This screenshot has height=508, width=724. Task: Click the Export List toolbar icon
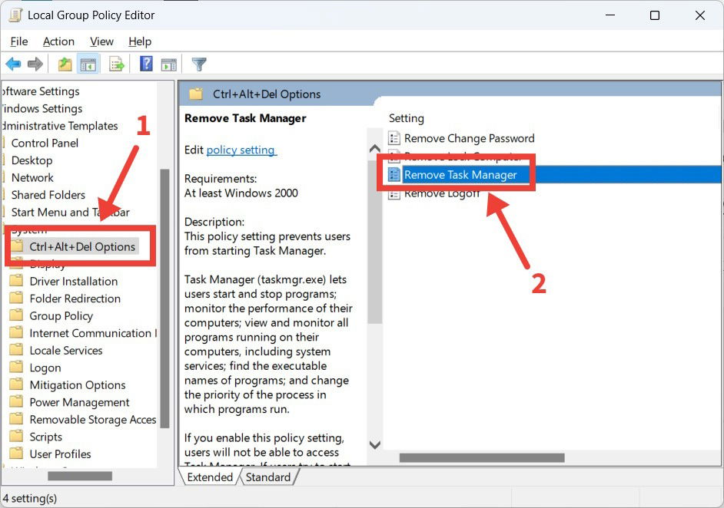pos(117,64)
